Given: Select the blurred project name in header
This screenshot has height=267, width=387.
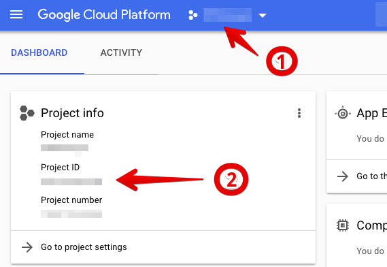Looking at the screenshot, I should (x=228, y=15).
